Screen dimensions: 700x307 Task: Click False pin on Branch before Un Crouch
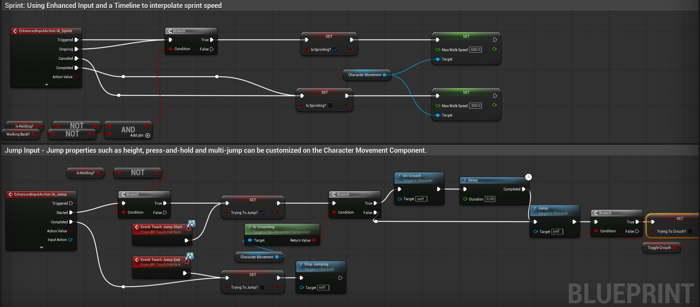click(x=375, y=213)
